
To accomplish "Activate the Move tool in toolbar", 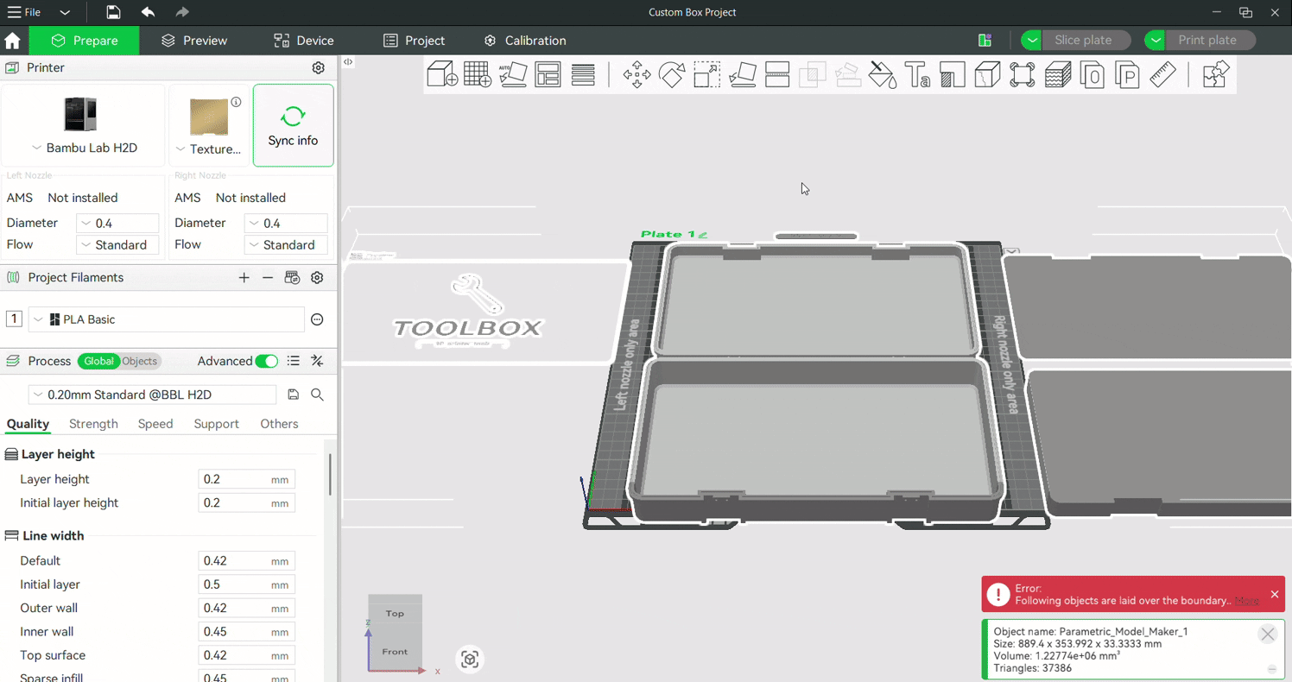I will pyautogui.click(x=636, y=74).
